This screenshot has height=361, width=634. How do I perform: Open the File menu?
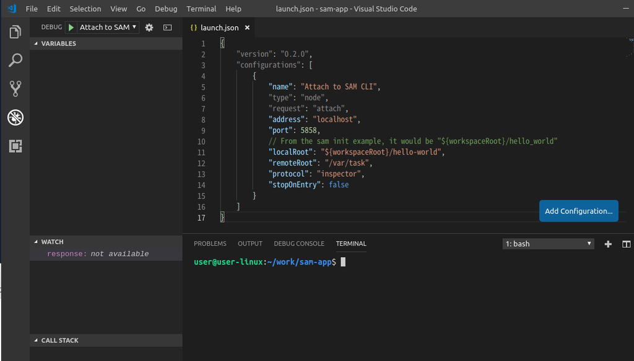point(32,9)
